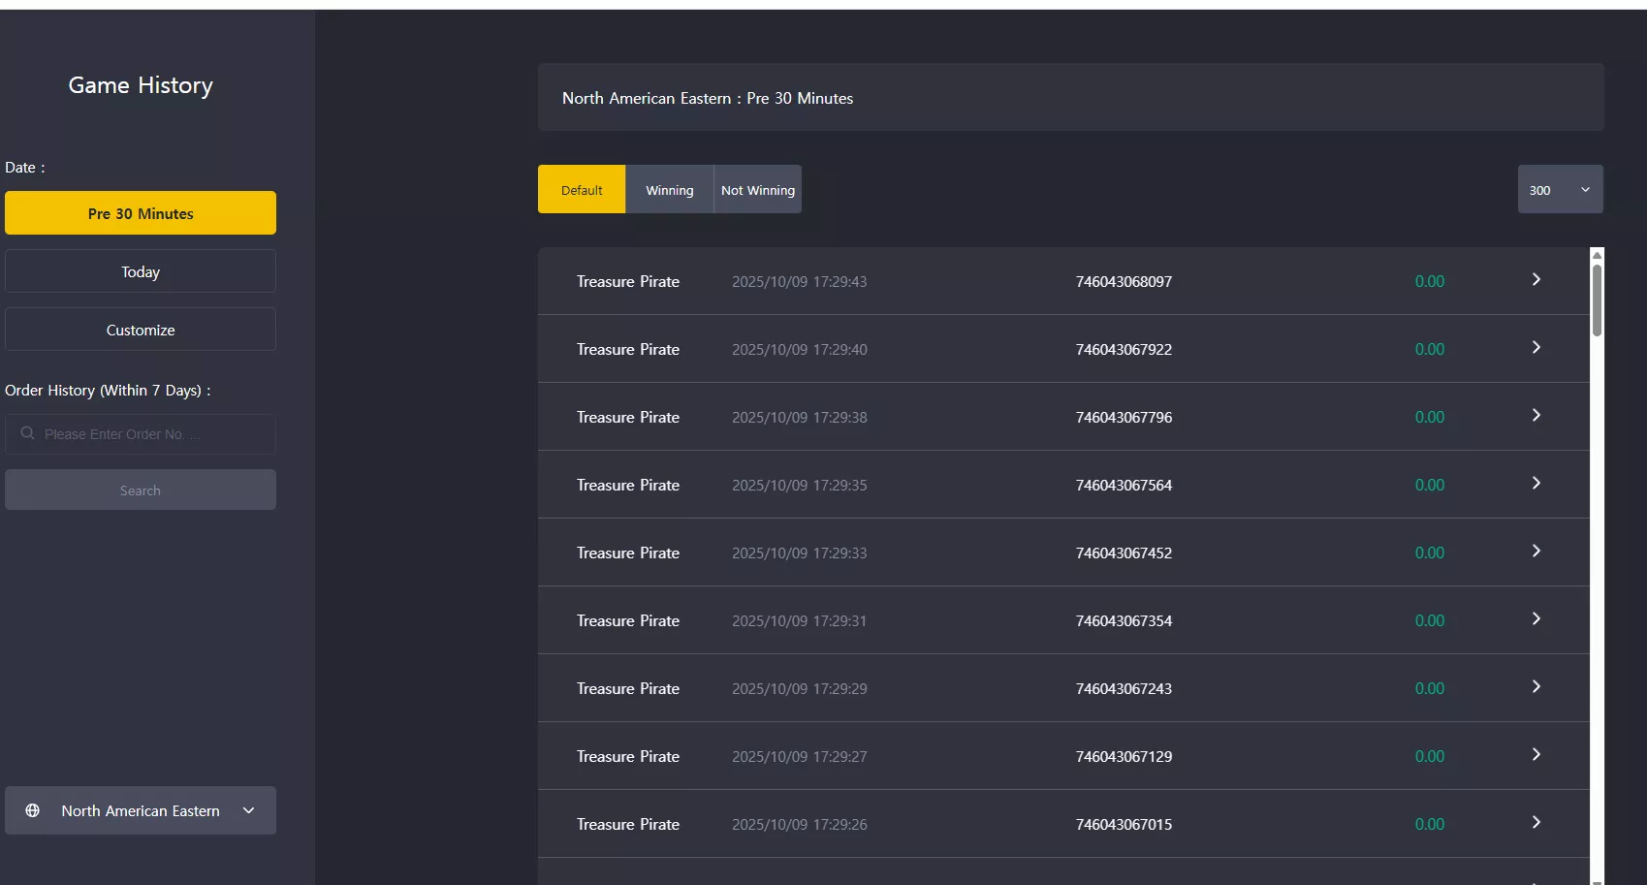Click Treasure Pirate in the 17:29:38 row
The width and height of the screenshot is (1647, 885).
point(628,417)
